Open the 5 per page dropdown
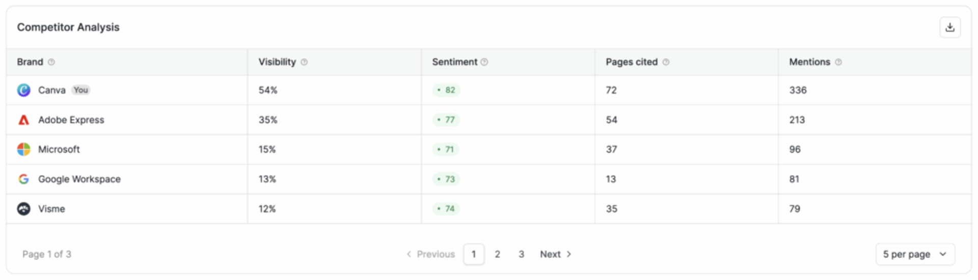Screen dimensions: 978x280 point(915,254)
